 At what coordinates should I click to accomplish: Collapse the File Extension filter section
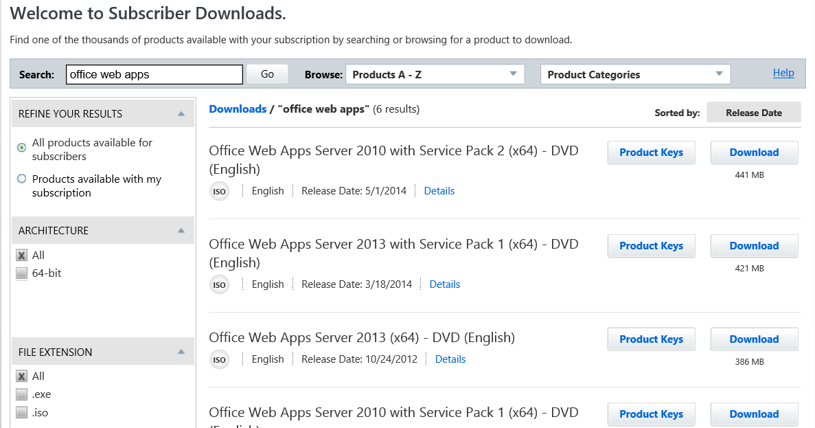pyautogui.click(x=181, y=352)
